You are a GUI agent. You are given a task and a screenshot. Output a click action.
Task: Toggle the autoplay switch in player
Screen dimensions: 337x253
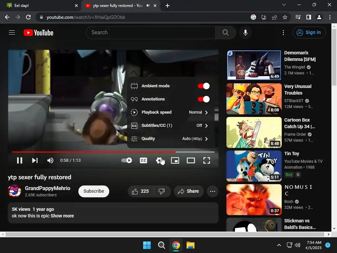click(127, 160)
